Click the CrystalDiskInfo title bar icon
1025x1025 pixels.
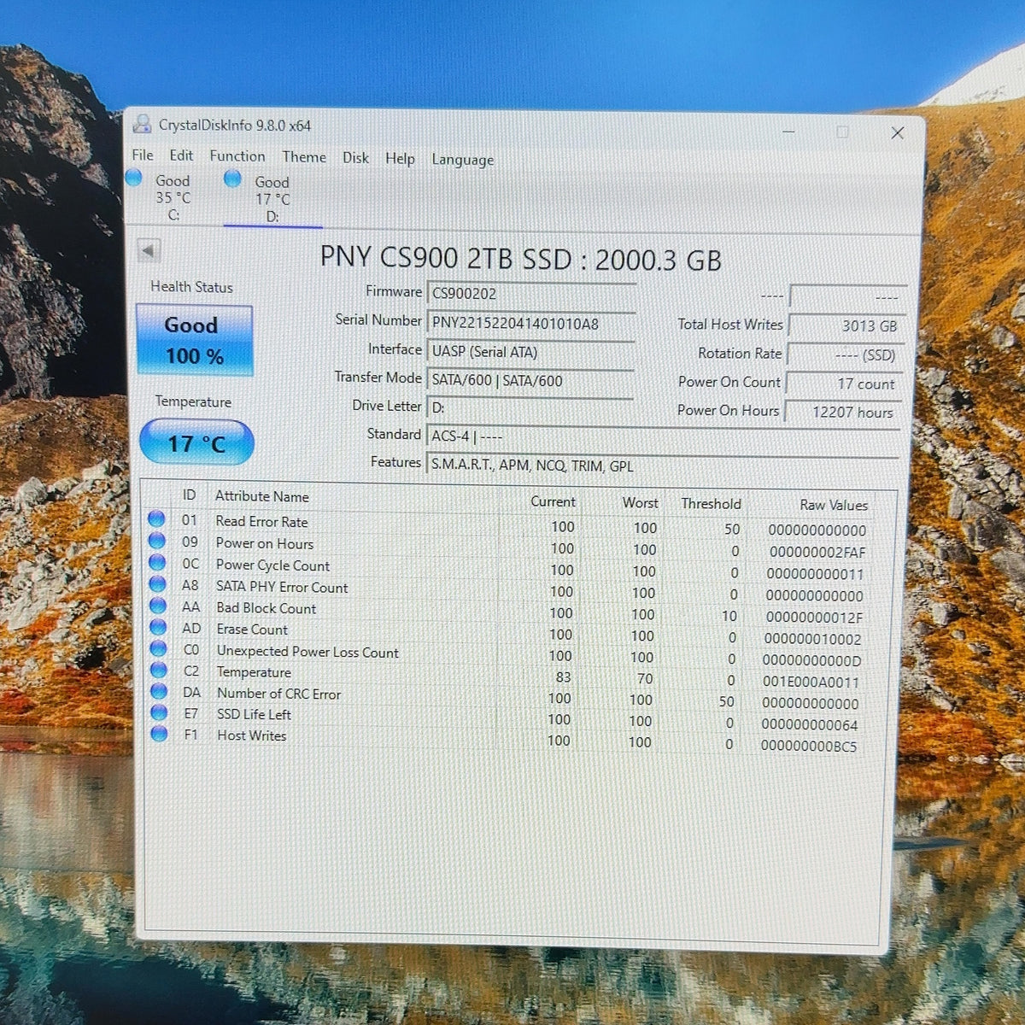click(x=142, y=125)
